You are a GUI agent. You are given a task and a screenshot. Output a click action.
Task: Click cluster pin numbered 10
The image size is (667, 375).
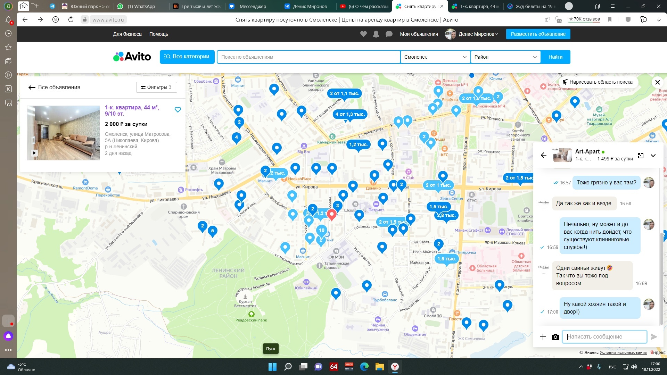322,231
